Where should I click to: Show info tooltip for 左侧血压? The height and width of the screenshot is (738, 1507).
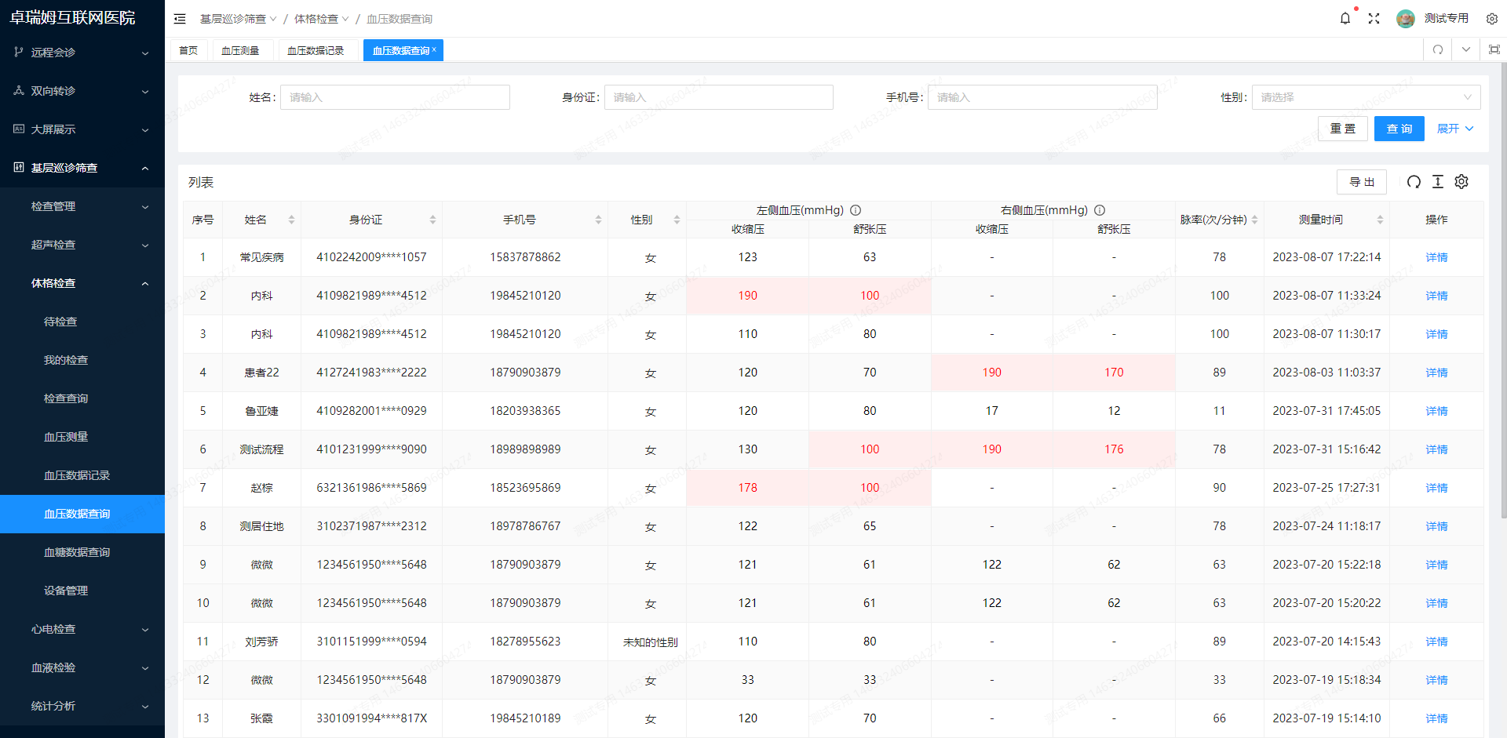coord(856,210)
